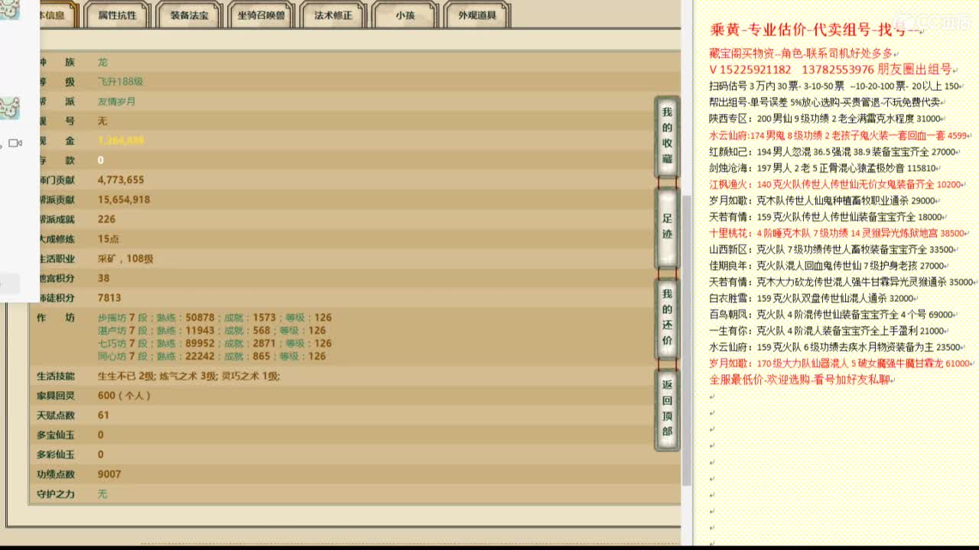Click the race value 龙
The height and width of the screenshot is (550, 979).
[102, 62]
